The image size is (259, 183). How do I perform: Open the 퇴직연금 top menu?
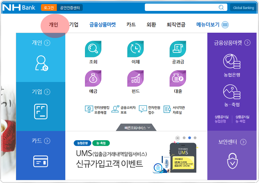[176, 25]
